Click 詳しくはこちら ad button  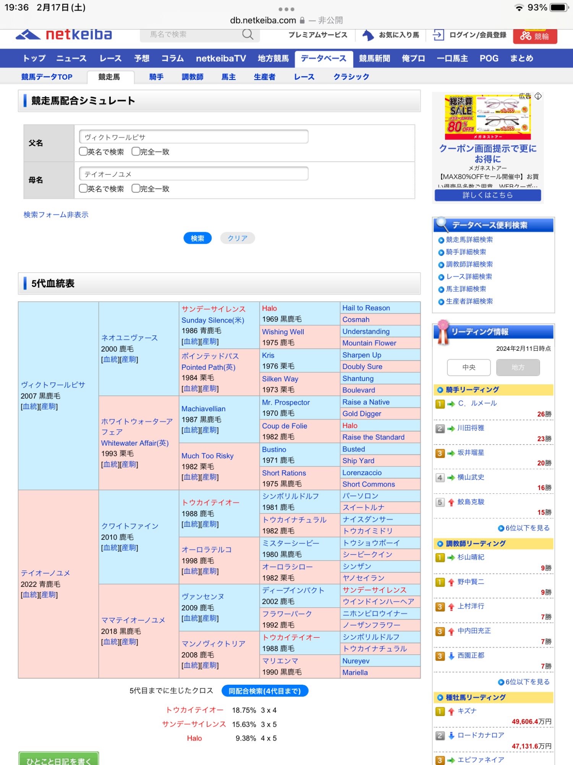488,195
